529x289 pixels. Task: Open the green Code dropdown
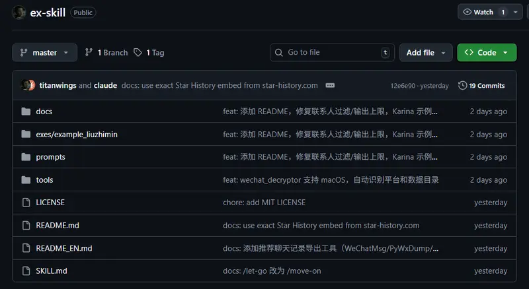tap(487, 53)
